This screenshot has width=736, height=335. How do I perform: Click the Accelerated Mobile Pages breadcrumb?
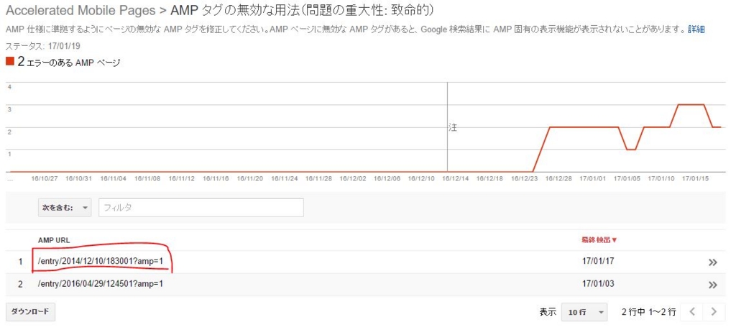pyautogui.click(x=80, y=10)
